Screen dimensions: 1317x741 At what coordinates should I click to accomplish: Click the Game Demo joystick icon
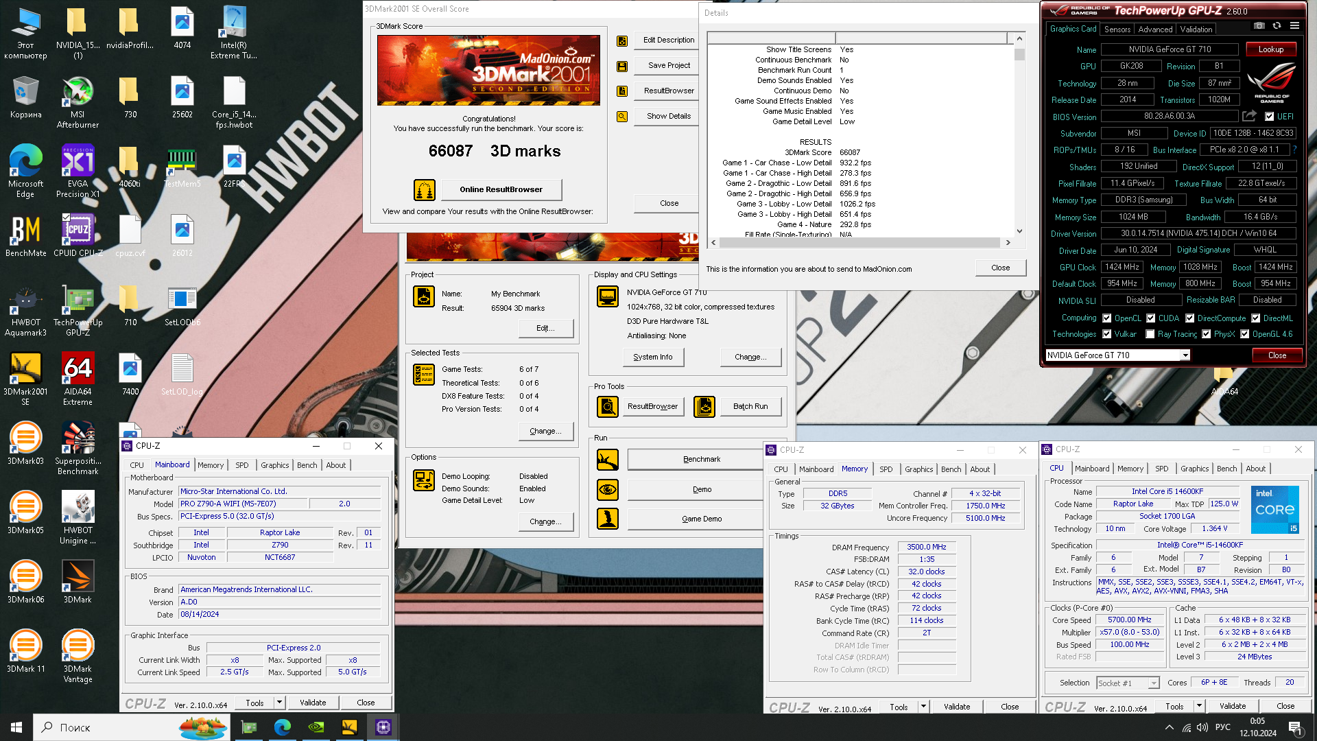pyautogui.click(x=608, y=519)
